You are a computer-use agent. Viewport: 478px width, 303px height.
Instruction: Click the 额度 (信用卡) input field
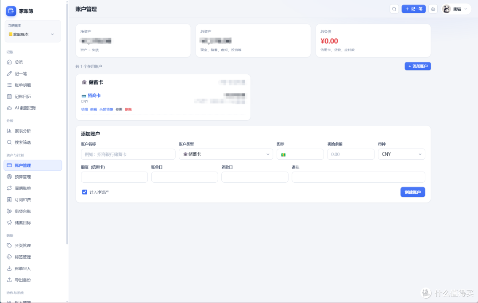pyautogui.click(x=114, y=177)
